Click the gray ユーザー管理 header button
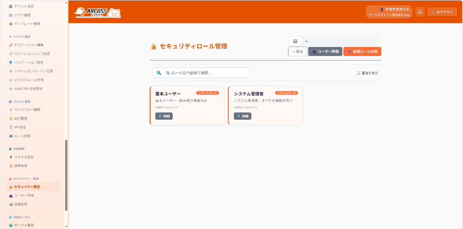The image size is (463, 229). (x=326, y=51)
